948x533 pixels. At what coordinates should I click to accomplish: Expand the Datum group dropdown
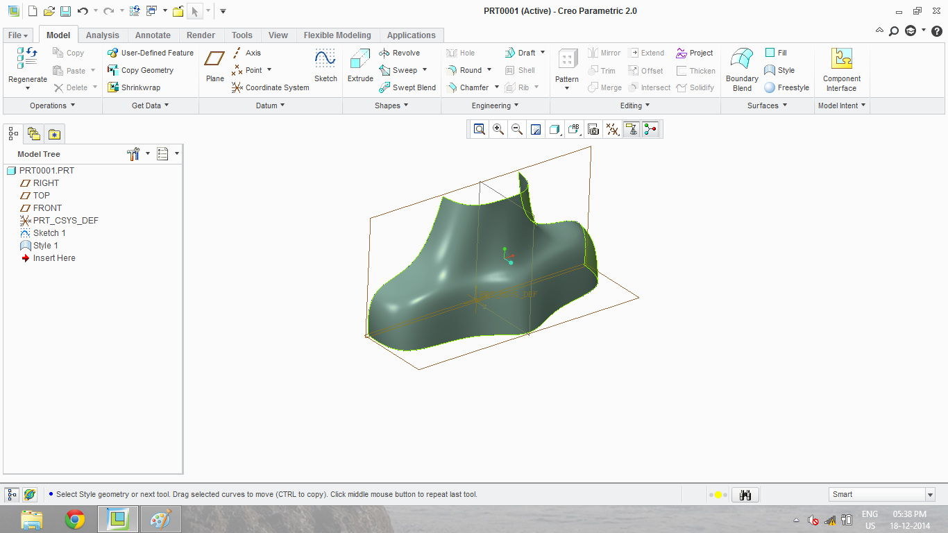tap(271, 105)
